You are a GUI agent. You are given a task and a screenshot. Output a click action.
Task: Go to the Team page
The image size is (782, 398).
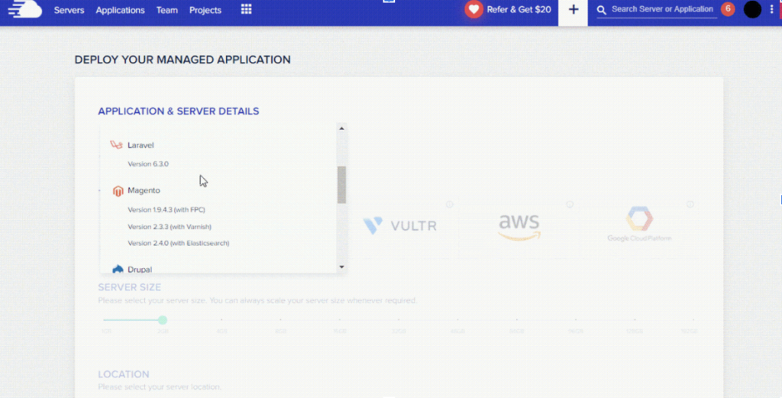coord(166,10)
